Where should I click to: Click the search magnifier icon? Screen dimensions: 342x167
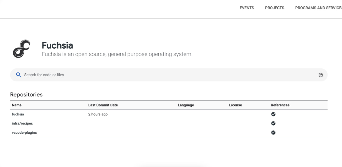click(19, 75)
